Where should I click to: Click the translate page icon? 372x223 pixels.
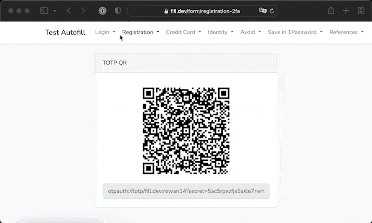263,11
